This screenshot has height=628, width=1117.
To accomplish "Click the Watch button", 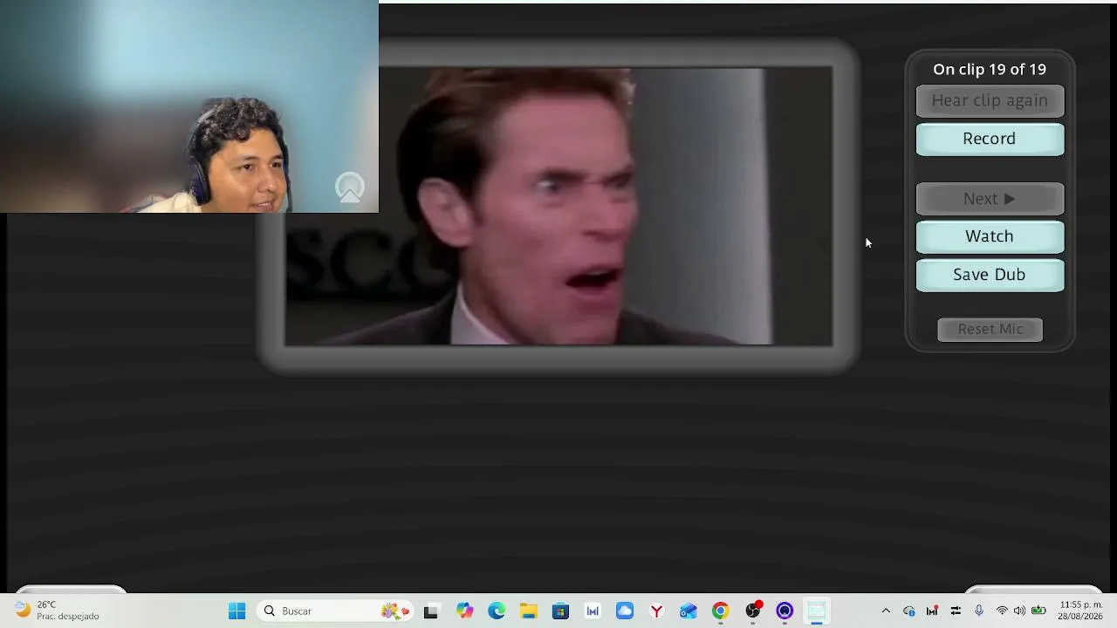I will pyautogui.click(x=990, y=236).
